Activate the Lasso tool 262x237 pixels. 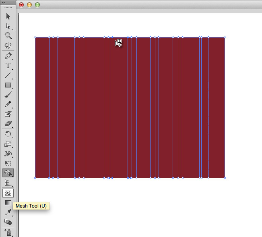tap(8, 46)
